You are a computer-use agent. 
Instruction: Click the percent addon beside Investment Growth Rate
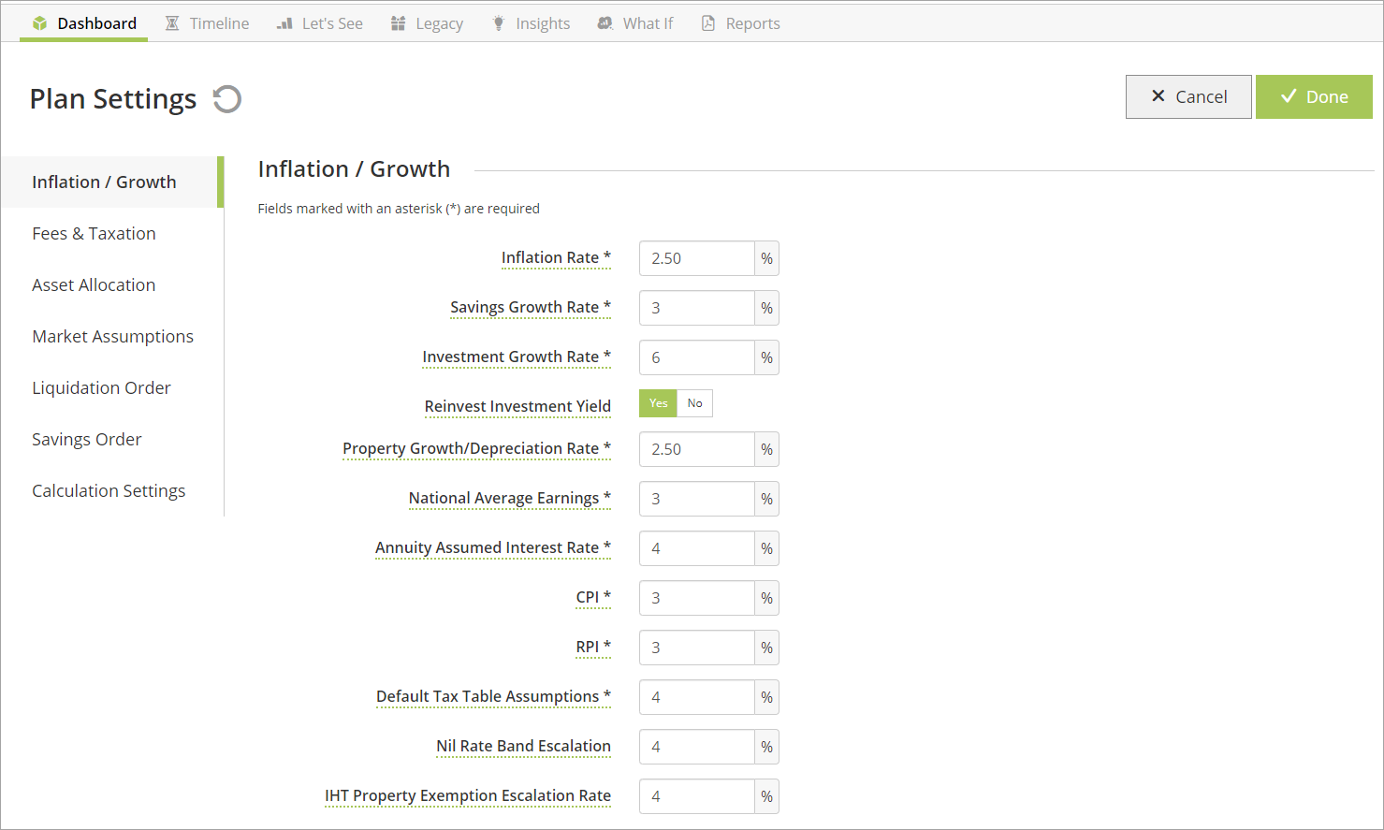(766, 357)
